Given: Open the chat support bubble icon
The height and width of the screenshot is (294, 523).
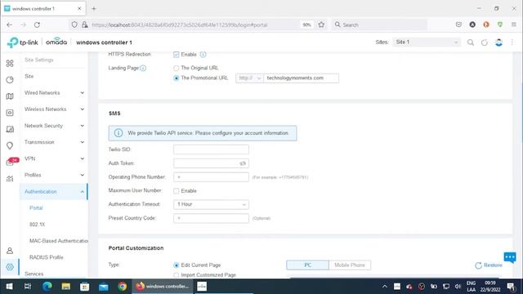Looking at the screenshot, I should [509, 257].
